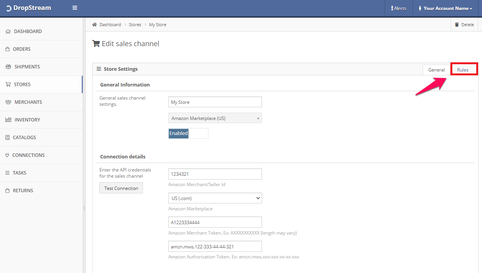Viewport: 482px width, 273px height.
Task: Click the account person icon
Action: pos(420,8)
